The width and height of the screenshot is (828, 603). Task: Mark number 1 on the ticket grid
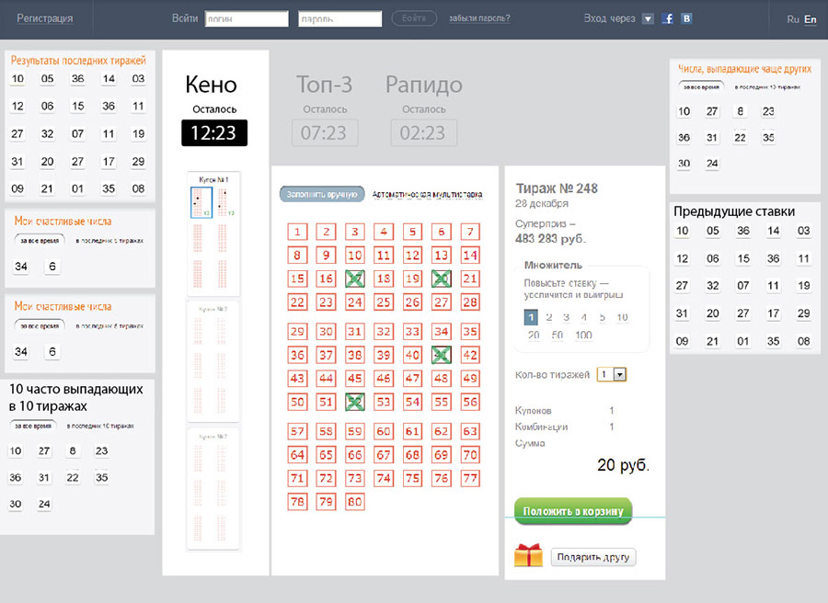click(297, 233)
